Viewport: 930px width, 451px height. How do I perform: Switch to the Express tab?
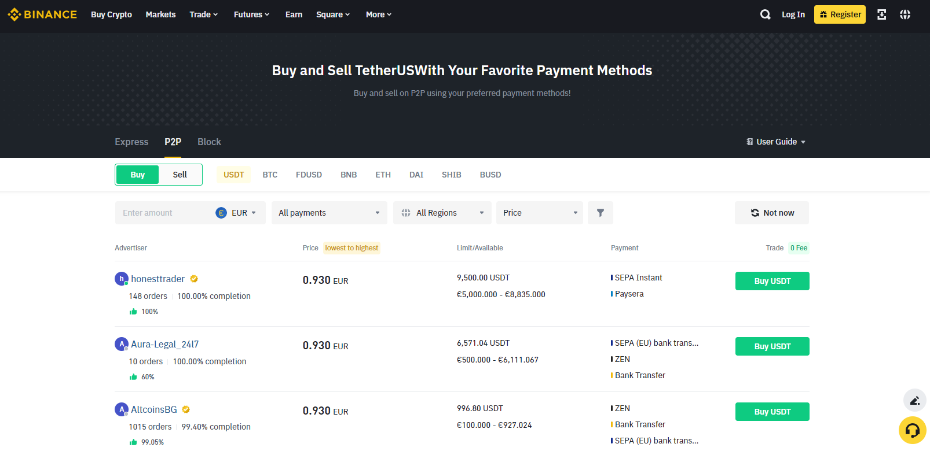click(x=131, y=142)
